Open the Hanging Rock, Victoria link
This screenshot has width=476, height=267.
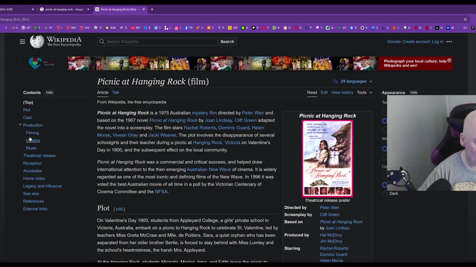[216, 142]
